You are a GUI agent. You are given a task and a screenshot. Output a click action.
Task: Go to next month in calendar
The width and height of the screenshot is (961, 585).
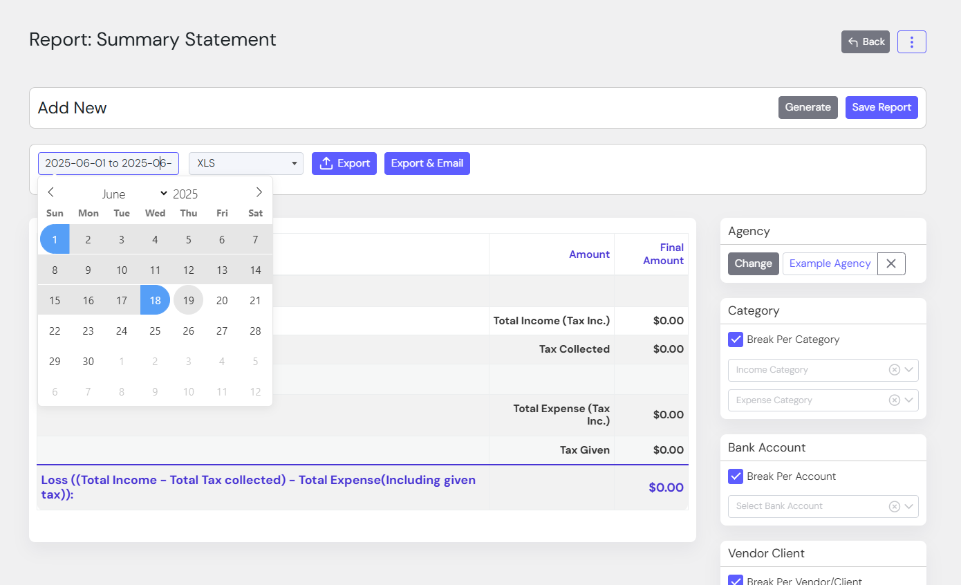(x=259, y=192)
